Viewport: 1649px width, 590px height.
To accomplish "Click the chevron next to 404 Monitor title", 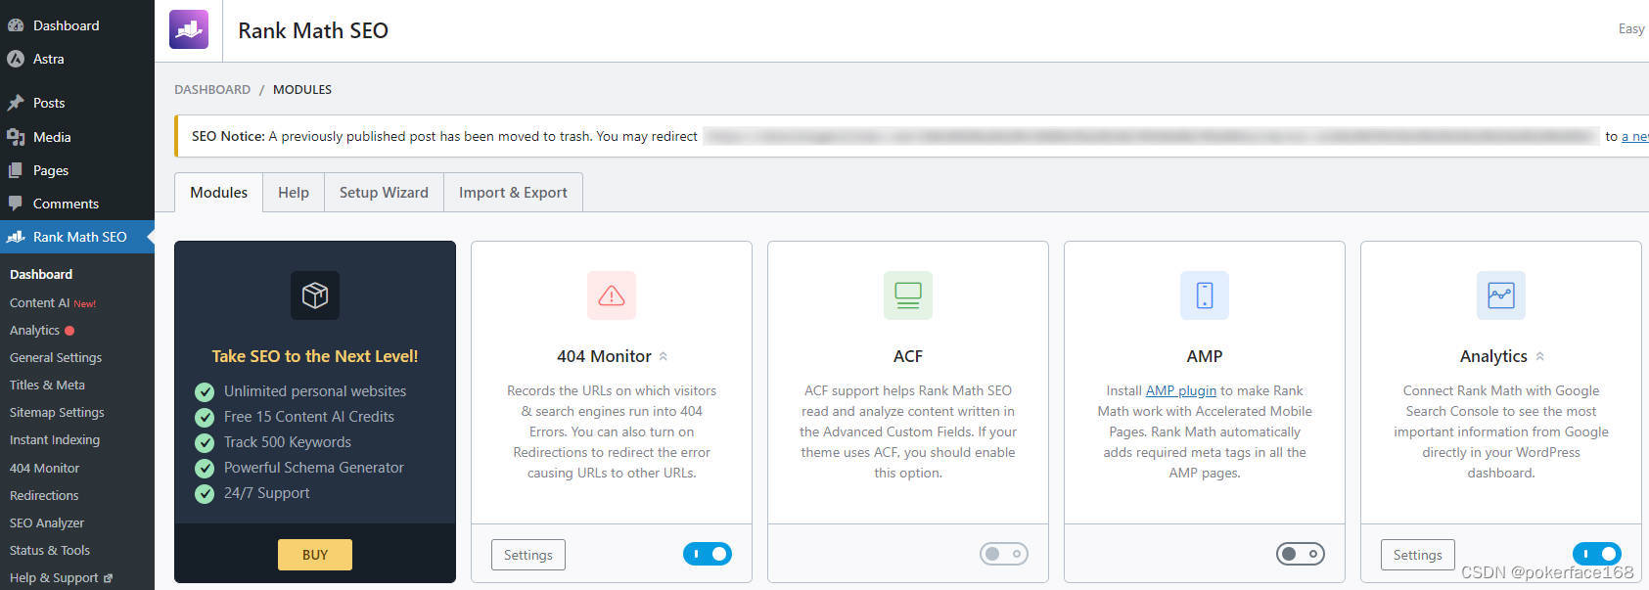I will pos(663,356).
